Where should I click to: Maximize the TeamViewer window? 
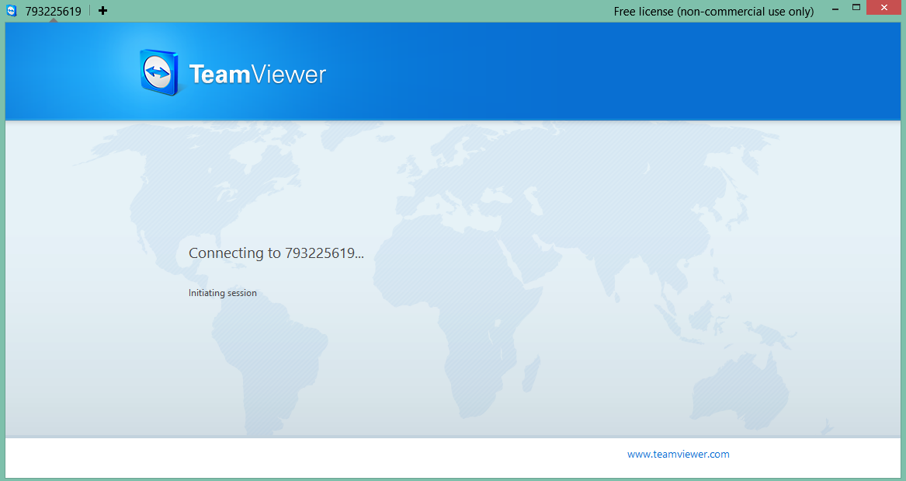[856, 8]
